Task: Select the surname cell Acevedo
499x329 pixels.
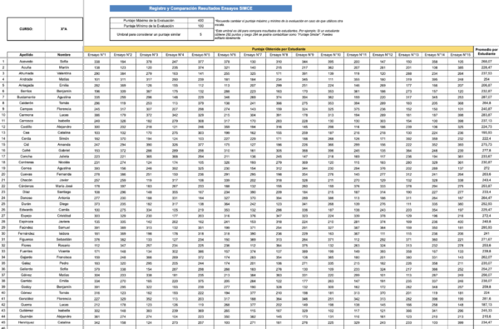Action: coord(26,61)
